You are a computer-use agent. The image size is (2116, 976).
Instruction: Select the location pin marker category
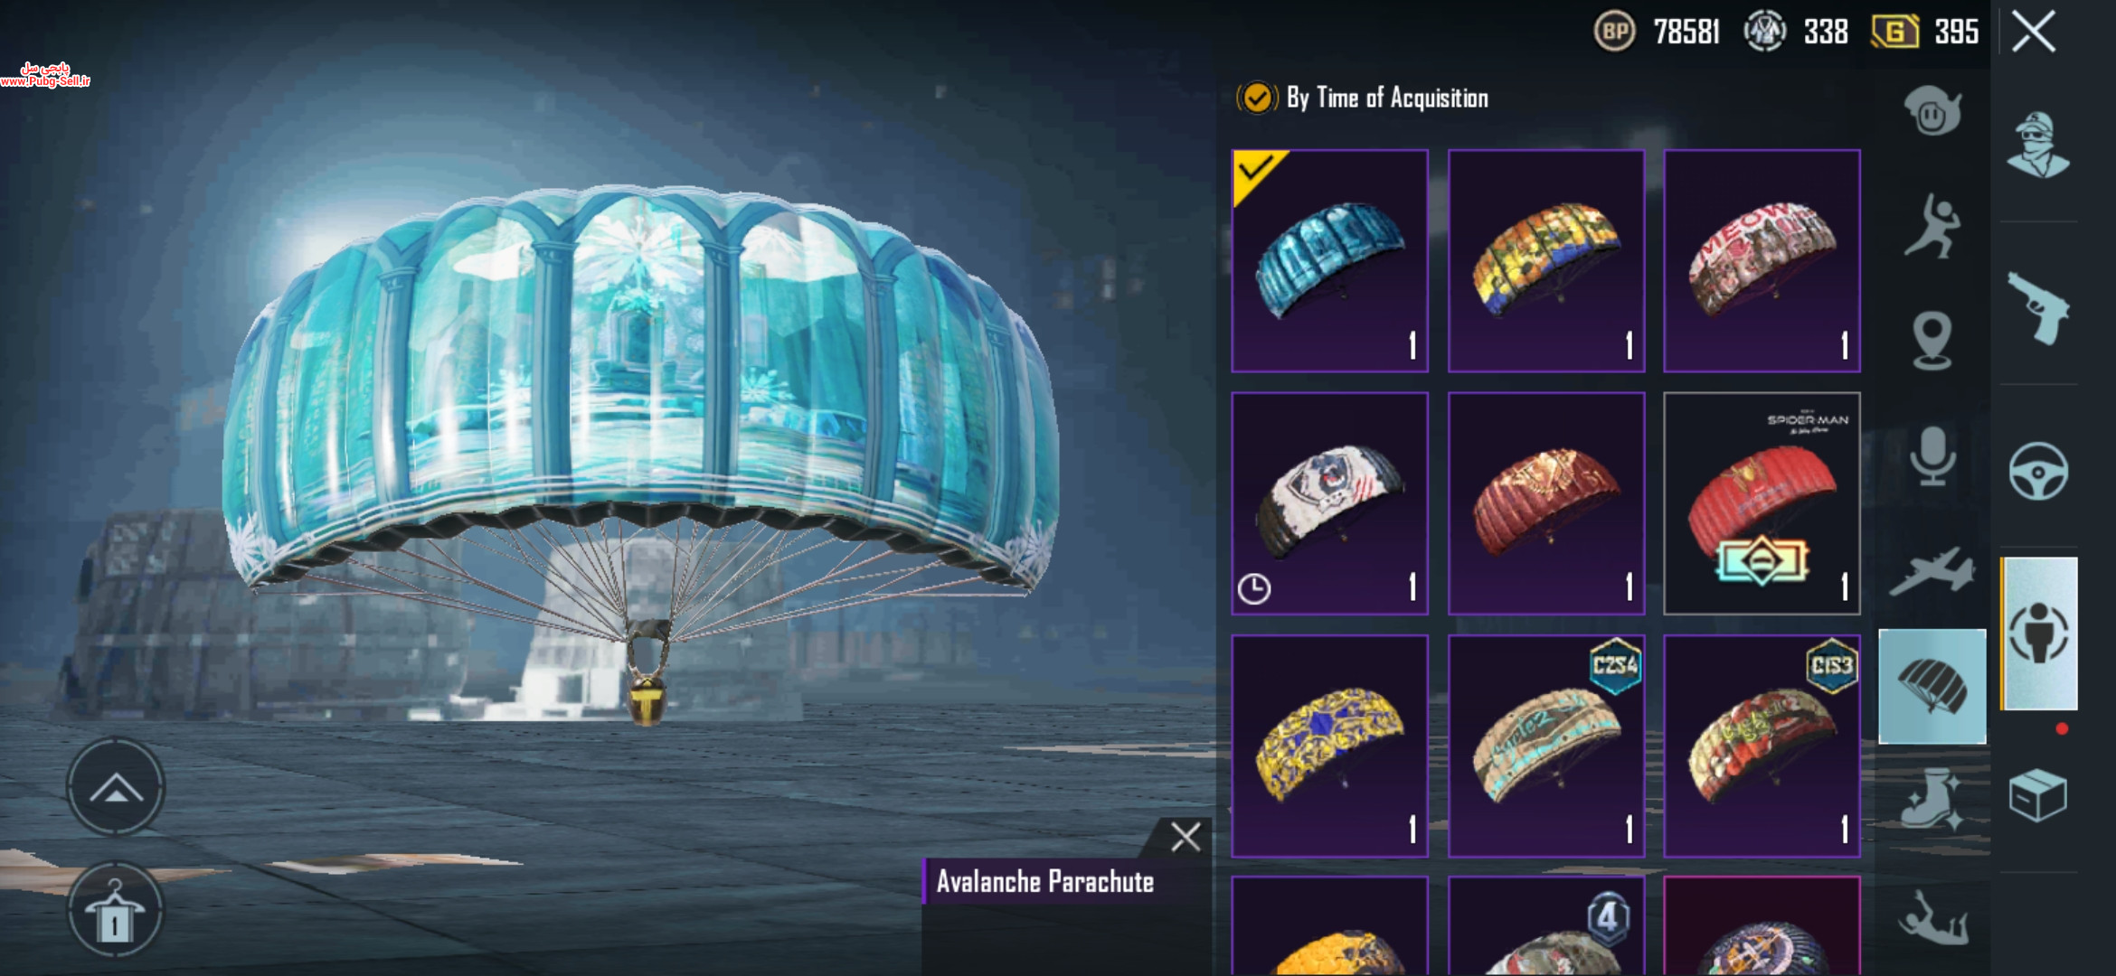pyautogui.click(x=1932, y=341)
